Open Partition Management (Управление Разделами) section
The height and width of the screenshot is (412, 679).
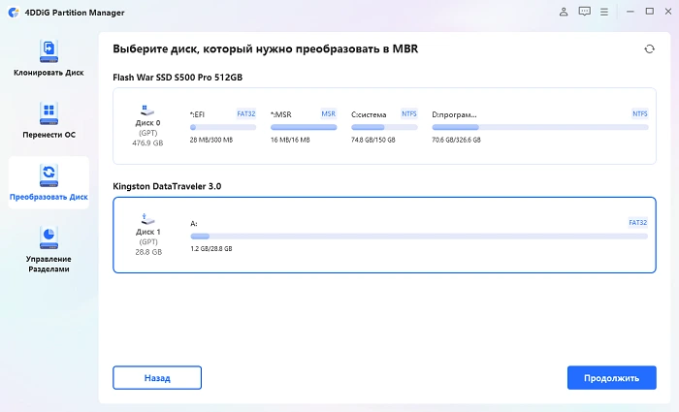pyautogui.click(x=48, y=249)
